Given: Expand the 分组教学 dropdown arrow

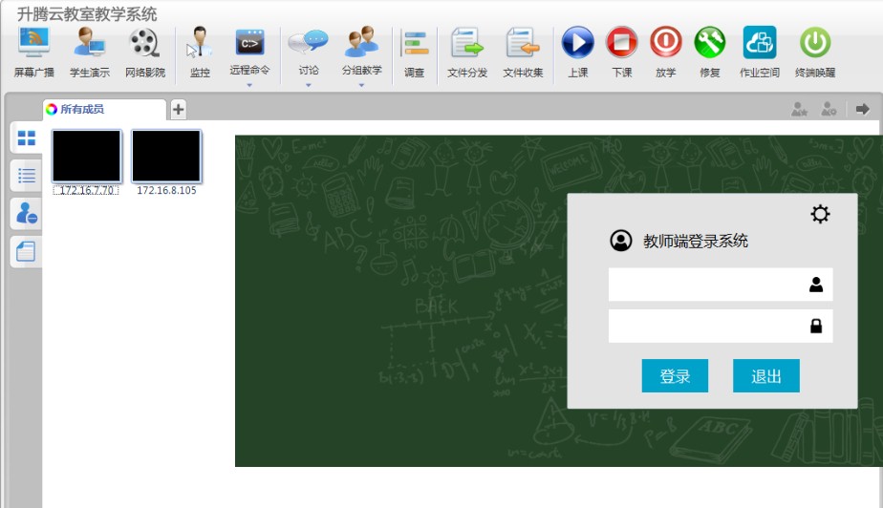Looking at the screenshot, I should click(x=361, y=85).
